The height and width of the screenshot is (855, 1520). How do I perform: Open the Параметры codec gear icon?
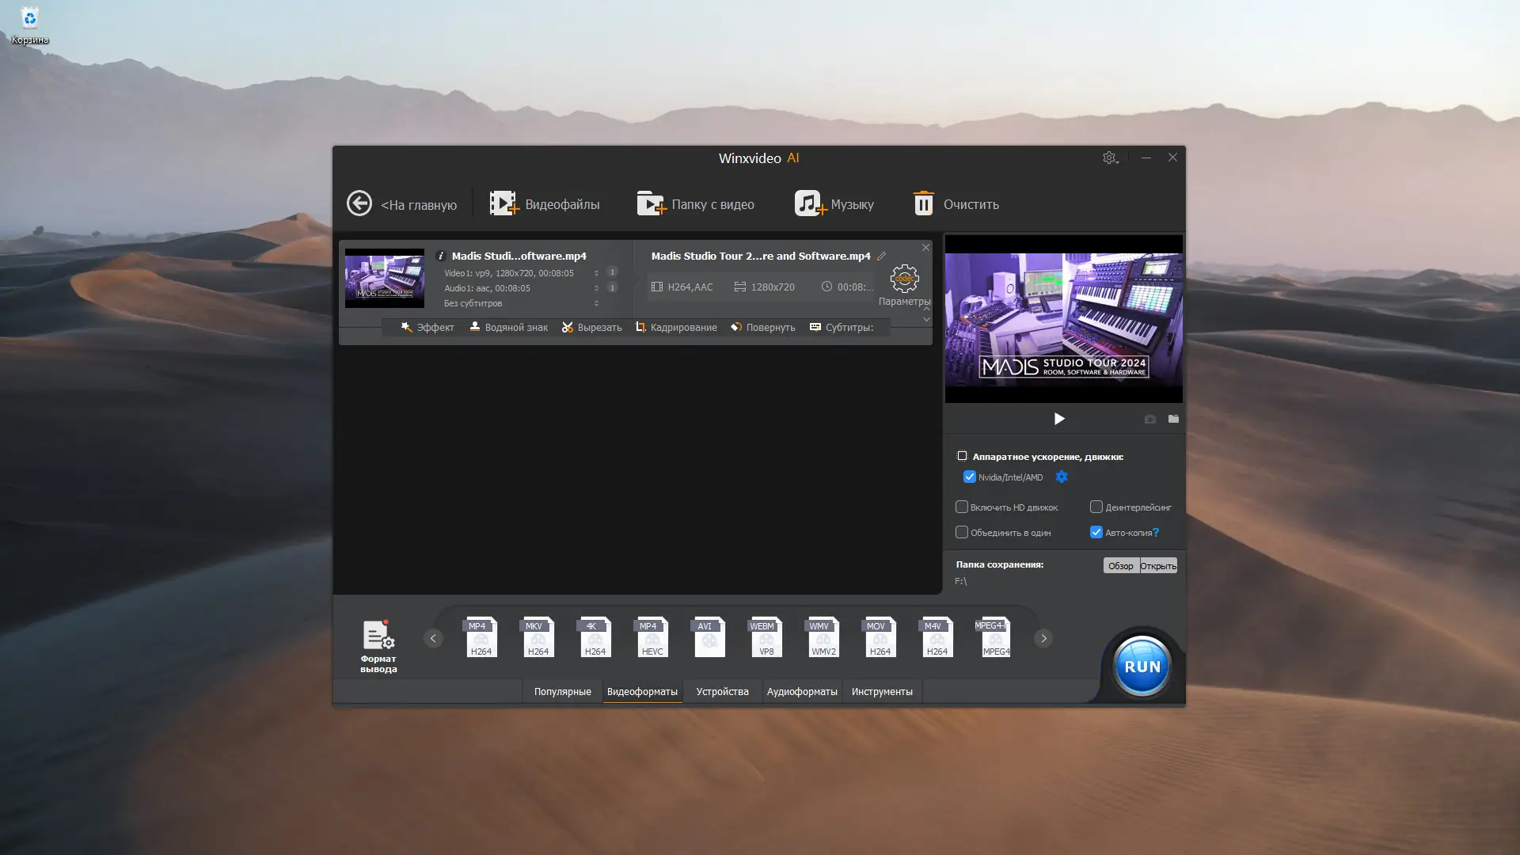904,279
